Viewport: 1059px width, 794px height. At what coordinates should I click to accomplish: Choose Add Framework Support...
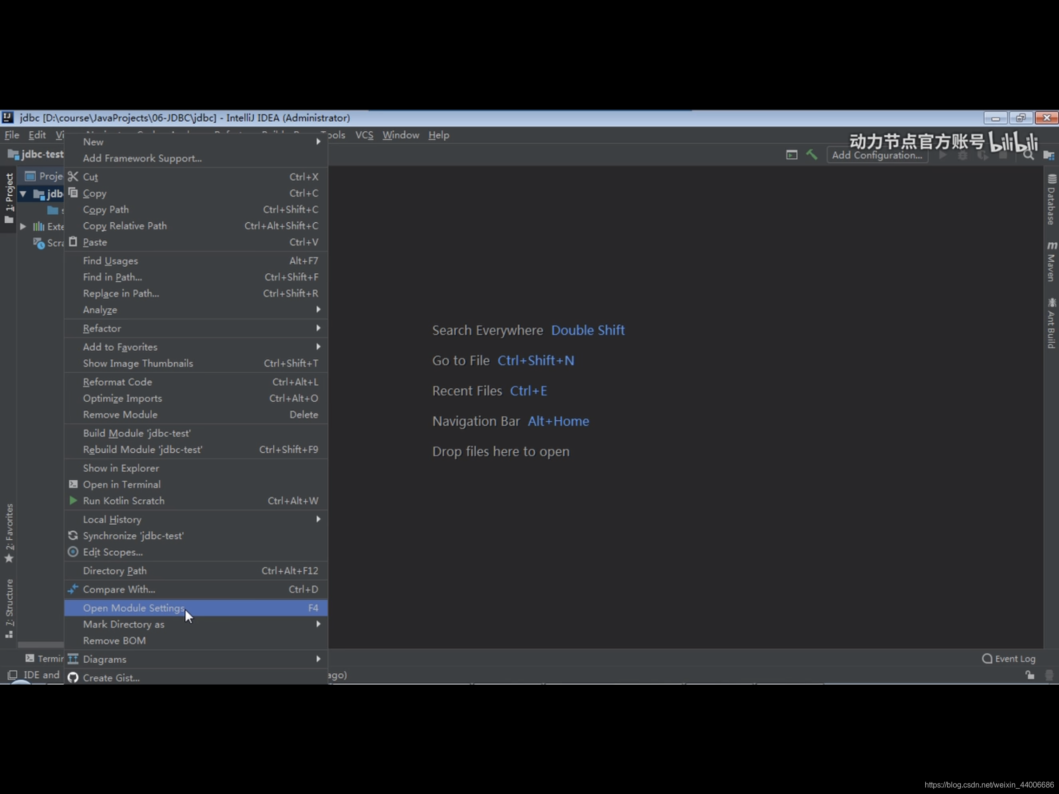pos(196,158)
